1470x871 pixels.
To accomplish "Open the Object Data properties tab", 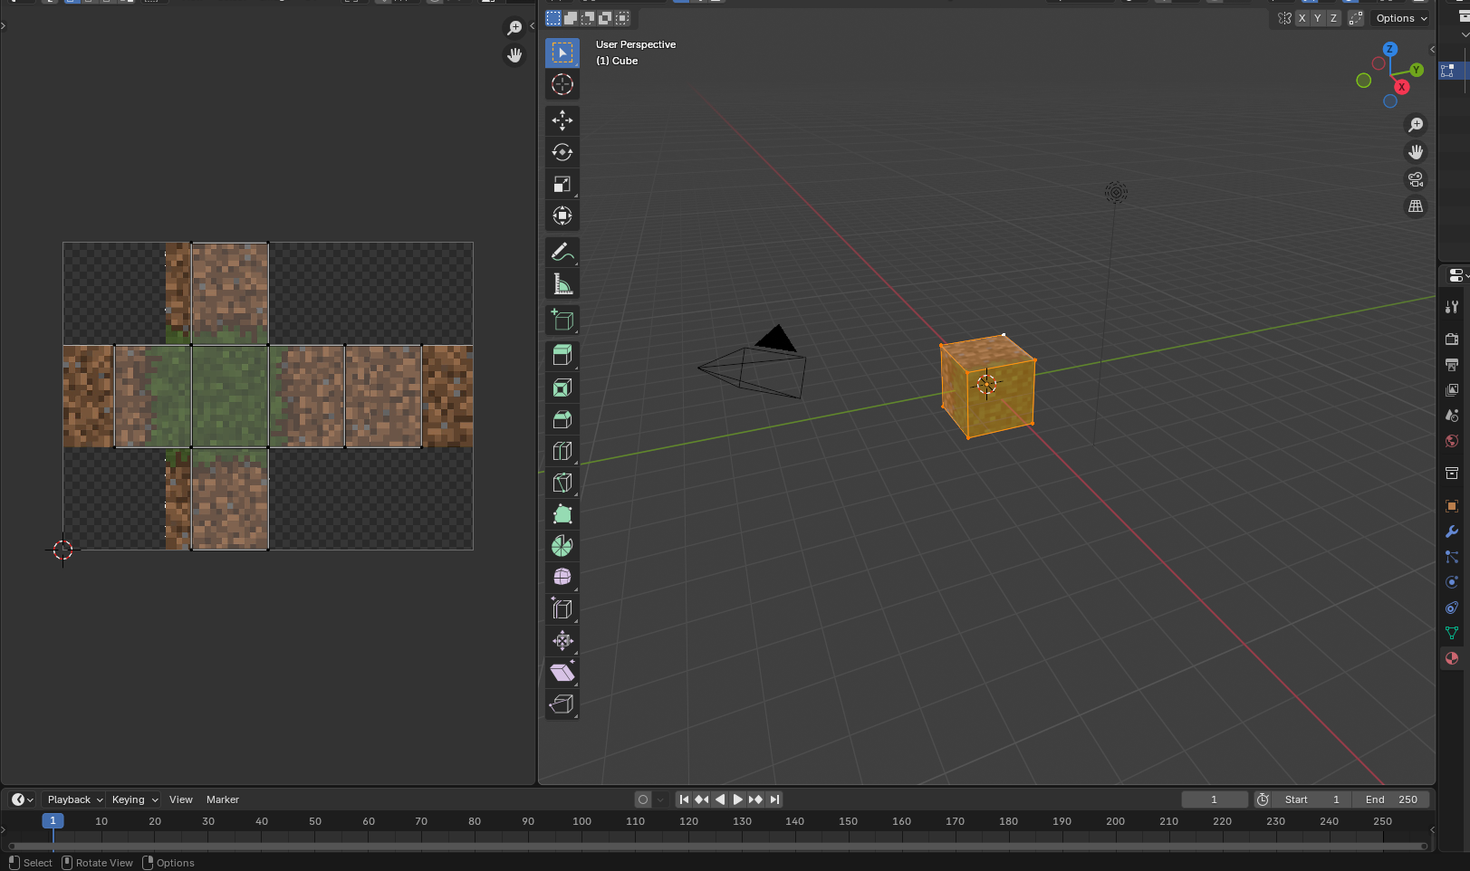I will click(1452, 633).
